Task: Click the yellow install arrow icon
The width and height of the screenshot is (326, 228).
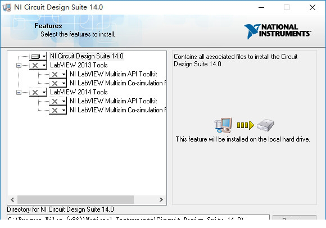Action: point(246,125)
